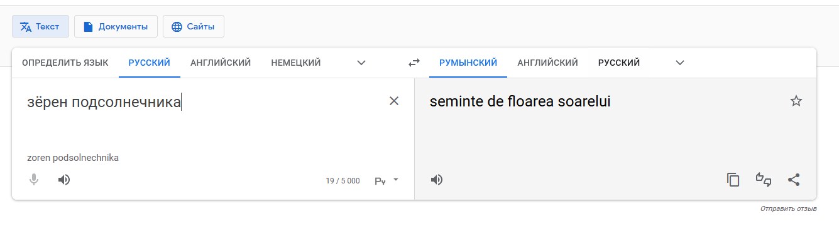This screenshot has height=226, width=839.
Task: Listen to the Romanian translation
Action: coord(437,180)
